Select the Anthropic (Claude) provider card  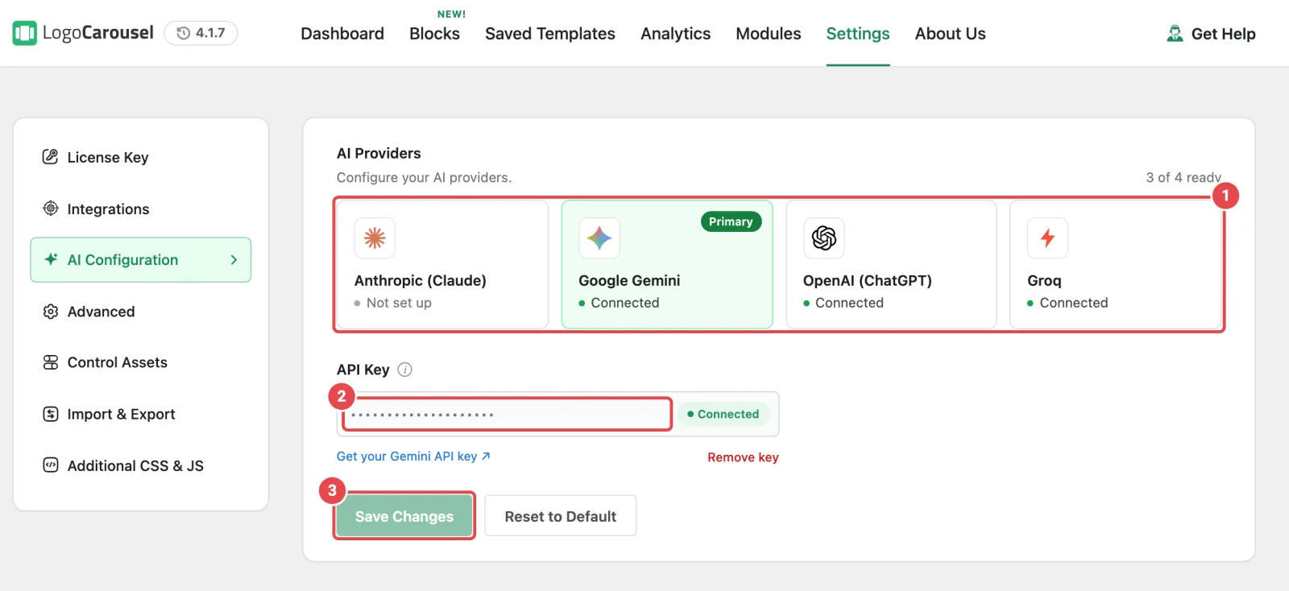click(x=442, y=264)
